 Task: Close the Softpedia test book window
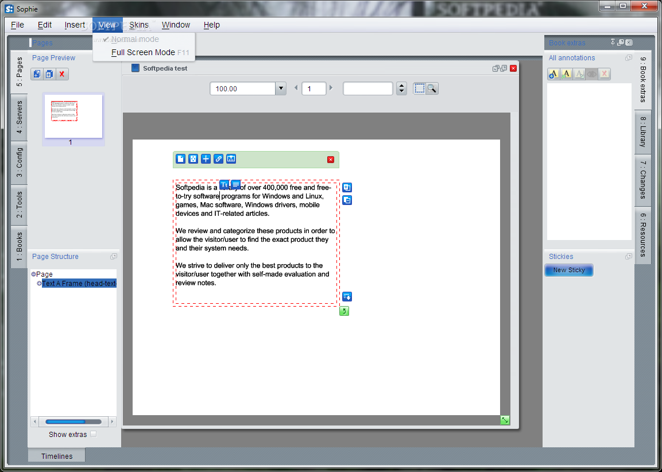(513, 68)
